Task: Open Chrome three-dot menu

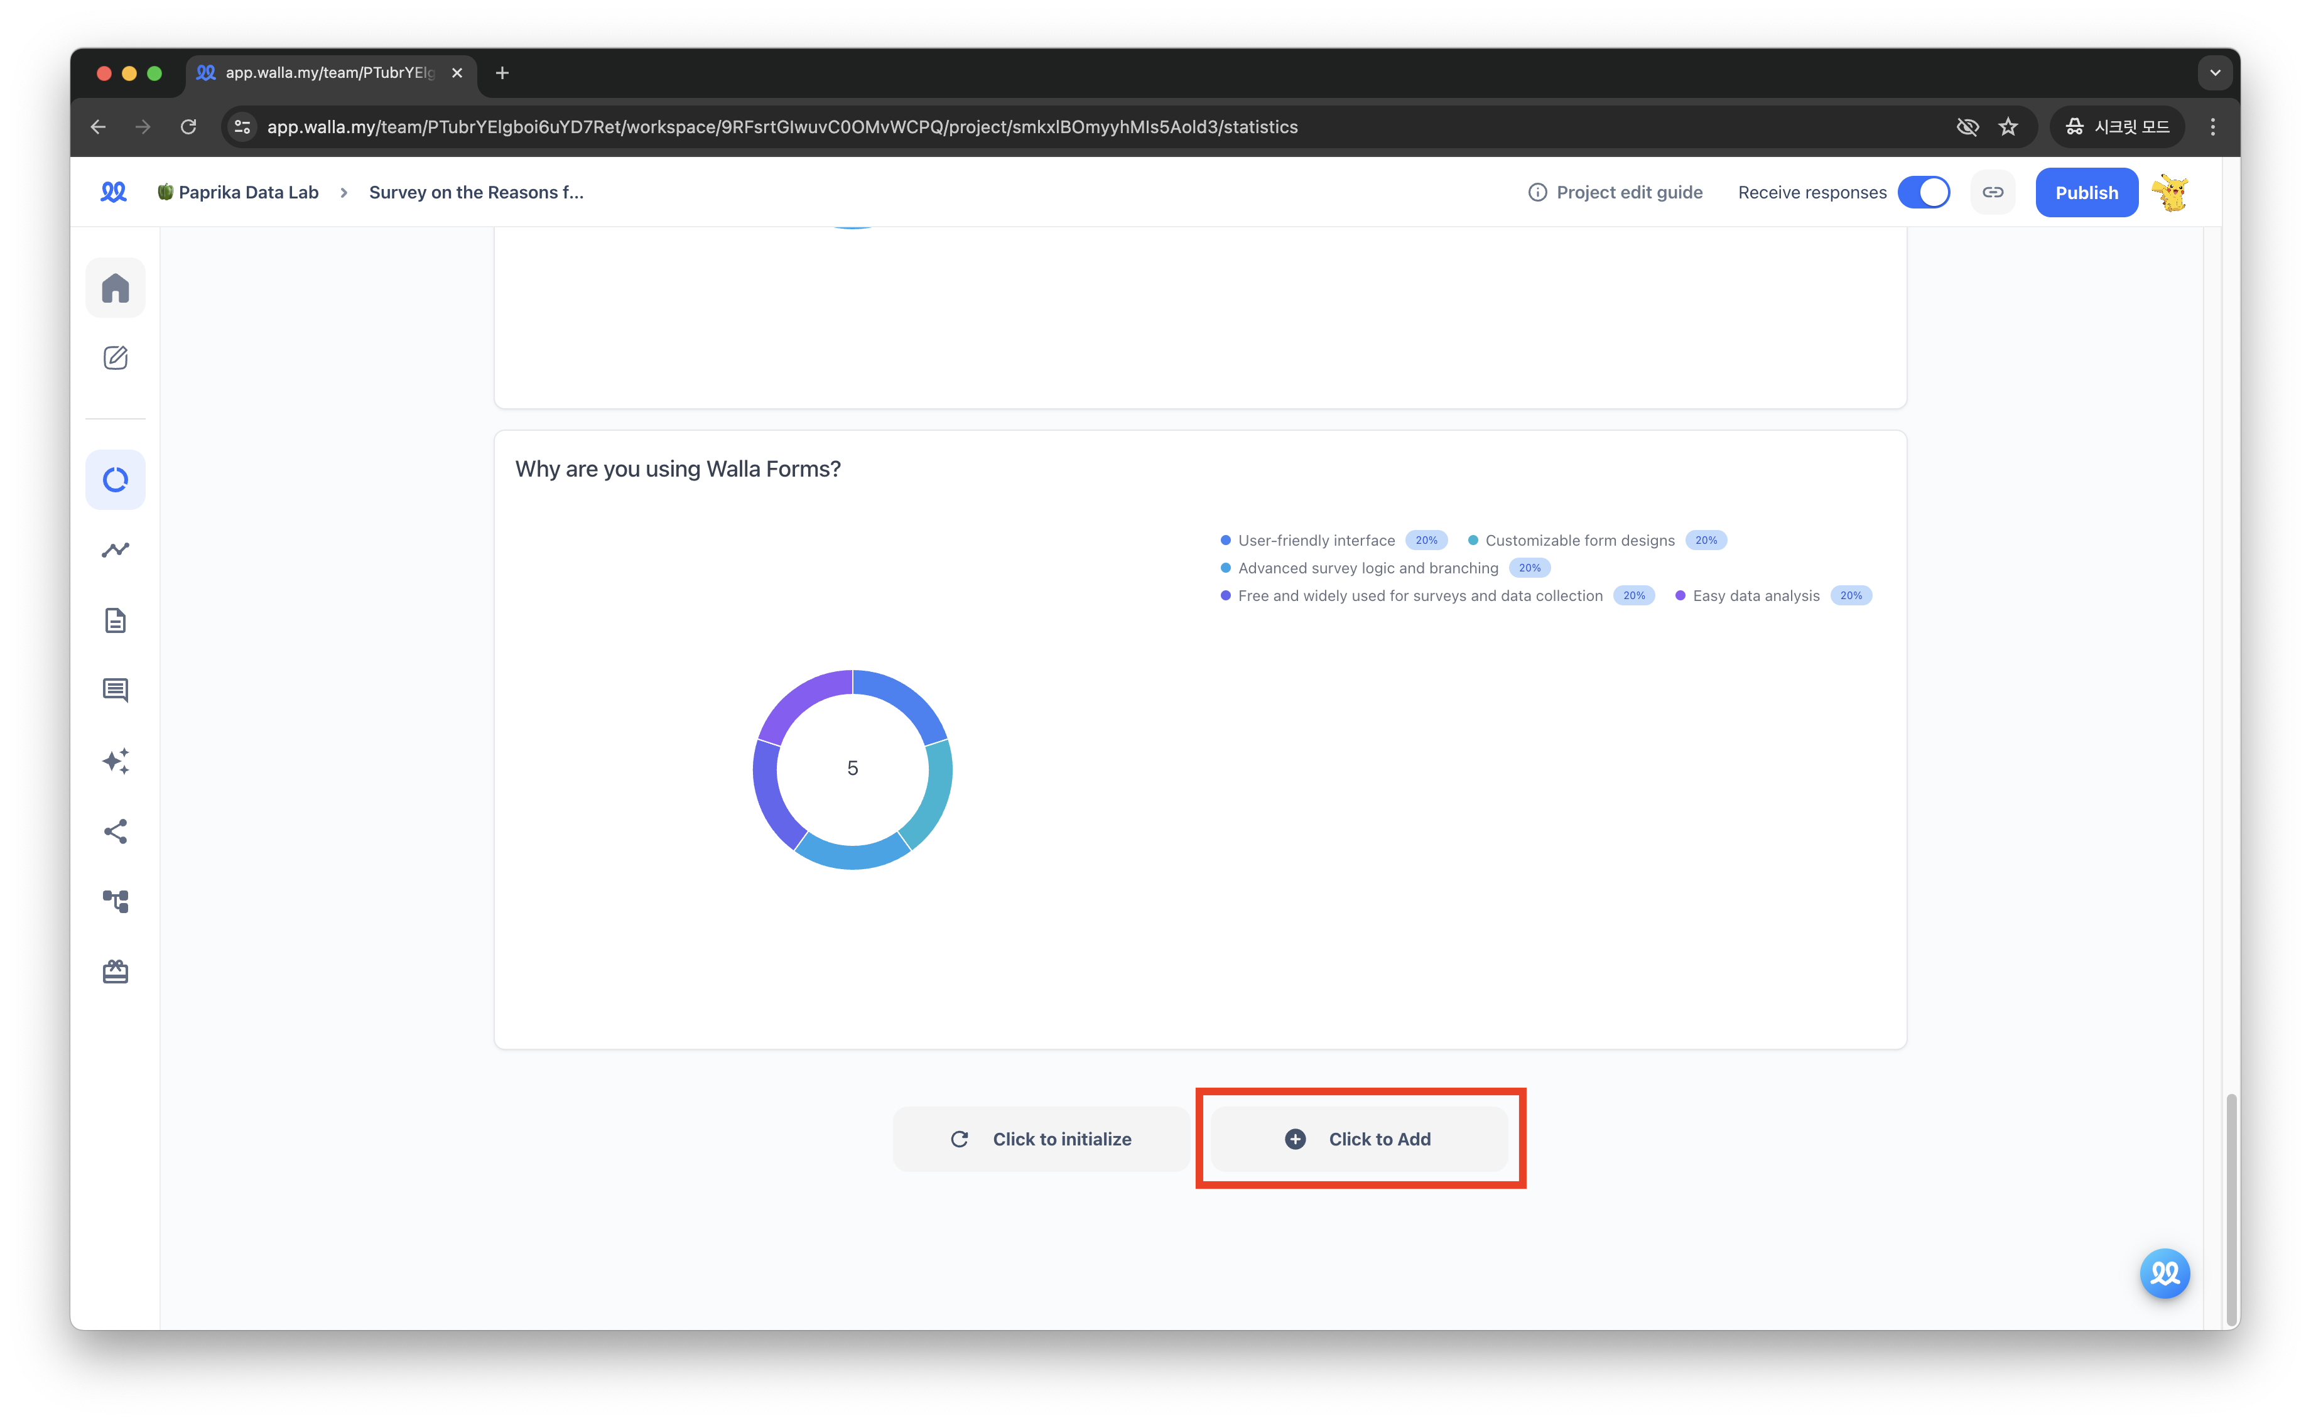Action: tap(2212, 127)
